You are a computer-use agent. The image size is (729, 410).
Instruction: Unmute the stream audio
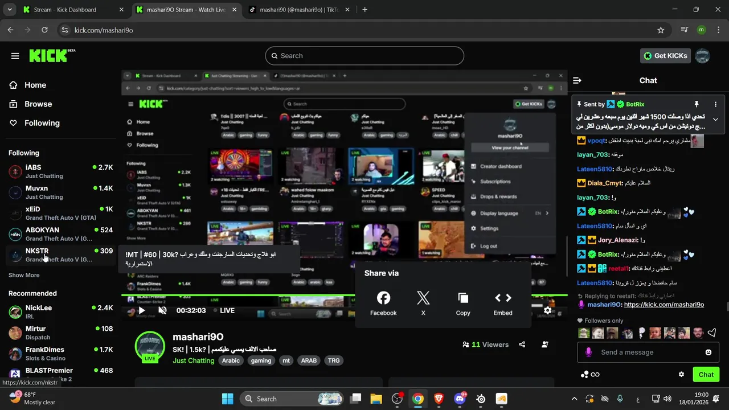162,310
